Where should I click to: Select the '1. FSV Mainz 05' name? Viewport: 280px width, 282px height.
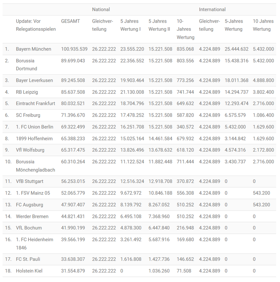tap(33, 193)
